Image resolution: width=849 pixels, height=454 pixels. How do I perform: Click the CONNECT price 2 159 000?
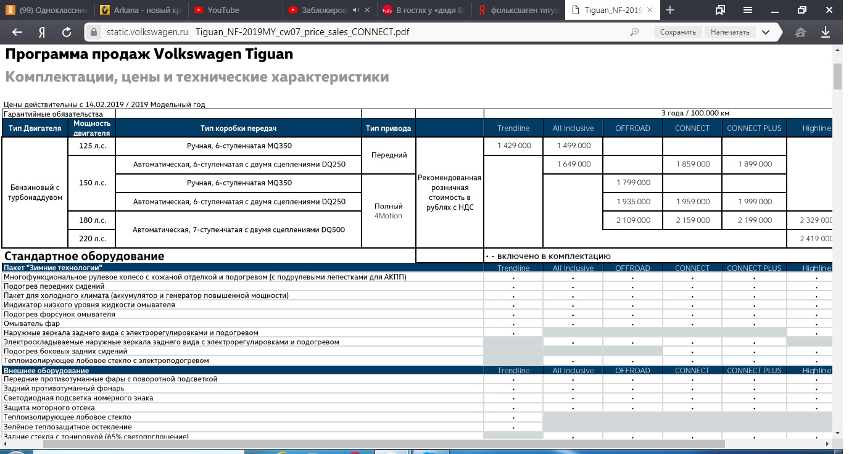coord(692,220)
